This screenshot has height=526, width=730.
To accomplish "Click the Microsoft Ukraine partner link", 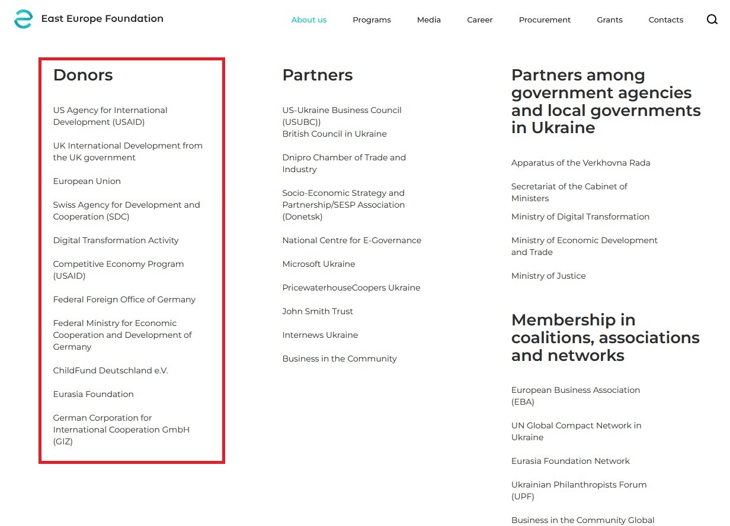I will (x=319, y=264).
